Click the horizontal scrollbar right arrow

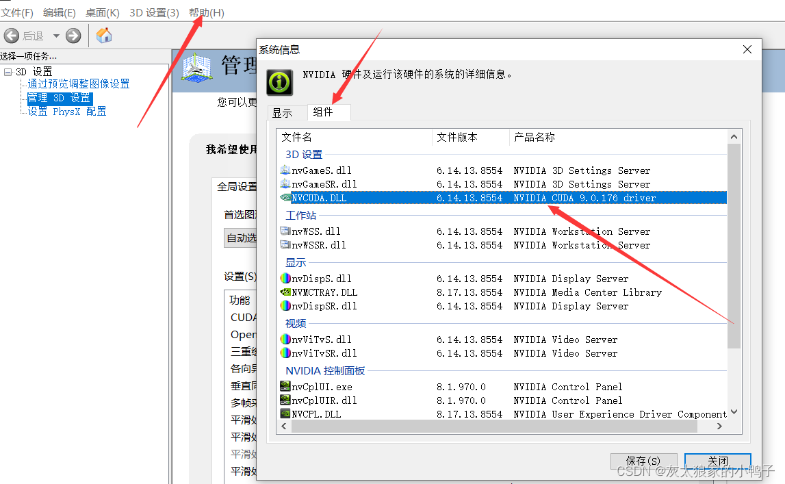point(719,426)
